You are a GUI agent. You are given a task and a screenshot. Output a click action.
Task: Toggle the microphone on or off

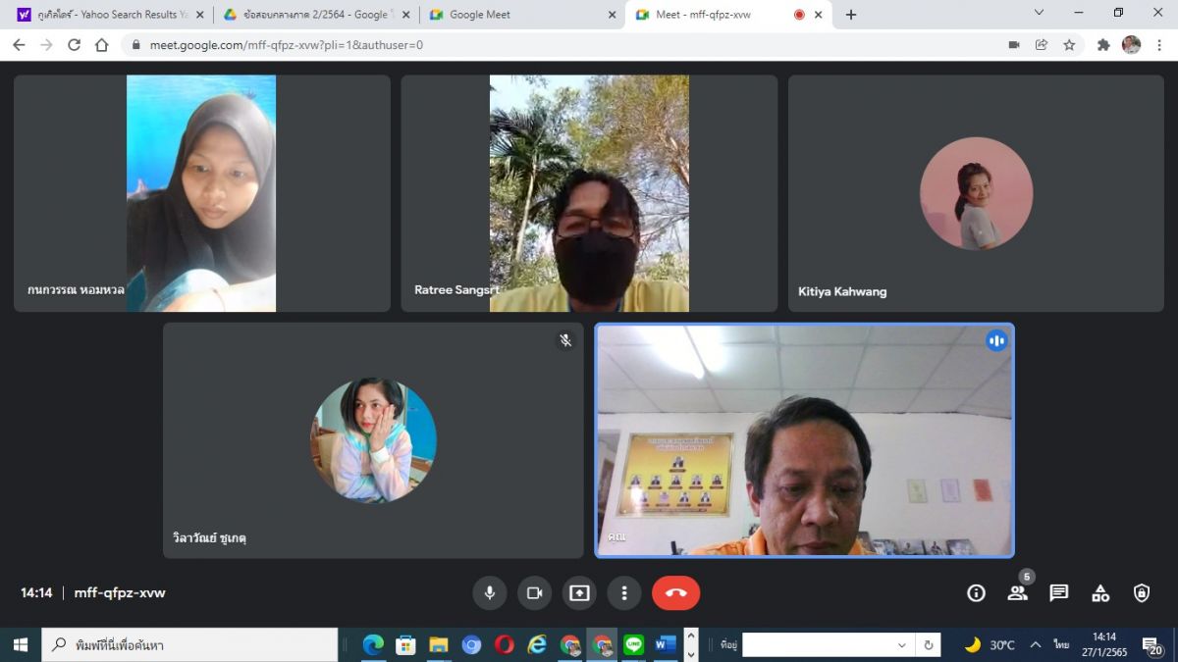[489, 592]
